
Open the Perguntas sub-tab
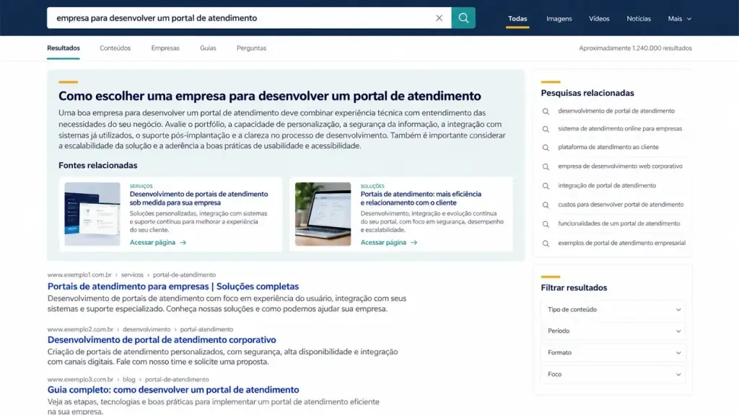(x=251, y=48)
